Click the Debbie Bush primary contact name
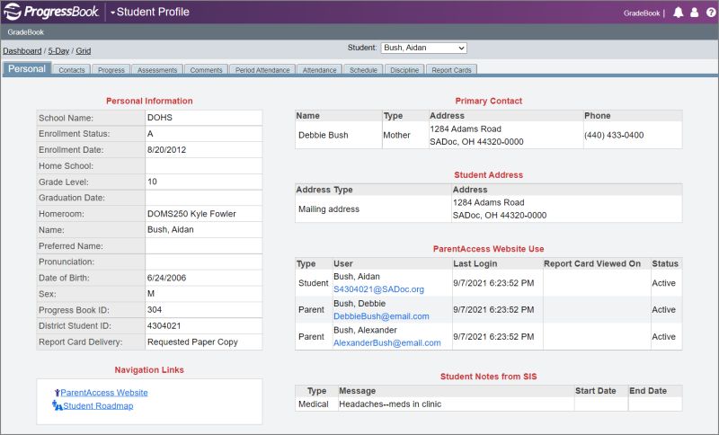The height and width of the screenshot is (435, 719). tap(324, 135)
